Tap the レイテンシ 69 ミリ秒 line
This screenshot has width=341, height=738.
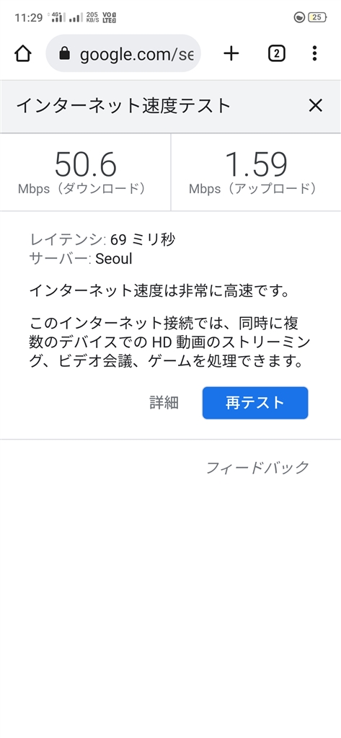pyautogui.click(x=102, y=239)
